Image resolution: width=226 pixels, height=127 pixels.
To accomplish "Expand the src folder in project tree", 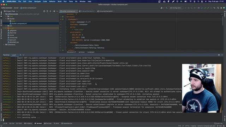I will [x=6, y=26].
